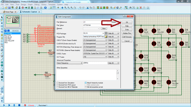
Task: Open the Design menu
Action: coord(23,4)
